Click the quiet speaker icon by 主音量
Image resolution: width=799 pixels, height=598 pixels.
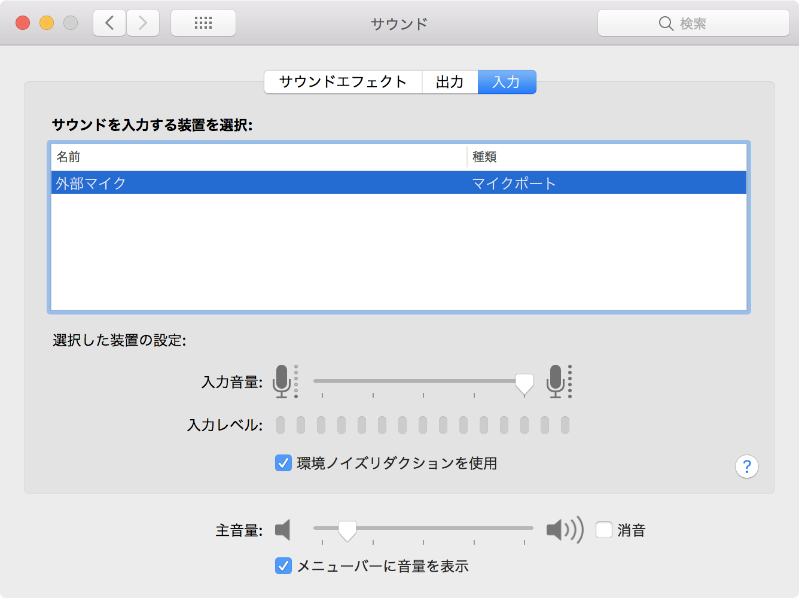tap(283, 530)
